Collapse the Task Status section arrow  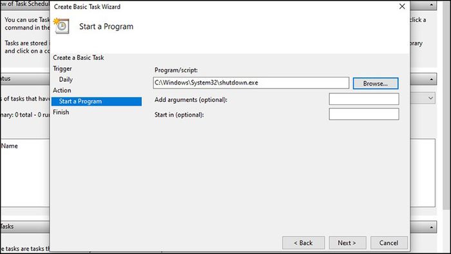(431, 79)
